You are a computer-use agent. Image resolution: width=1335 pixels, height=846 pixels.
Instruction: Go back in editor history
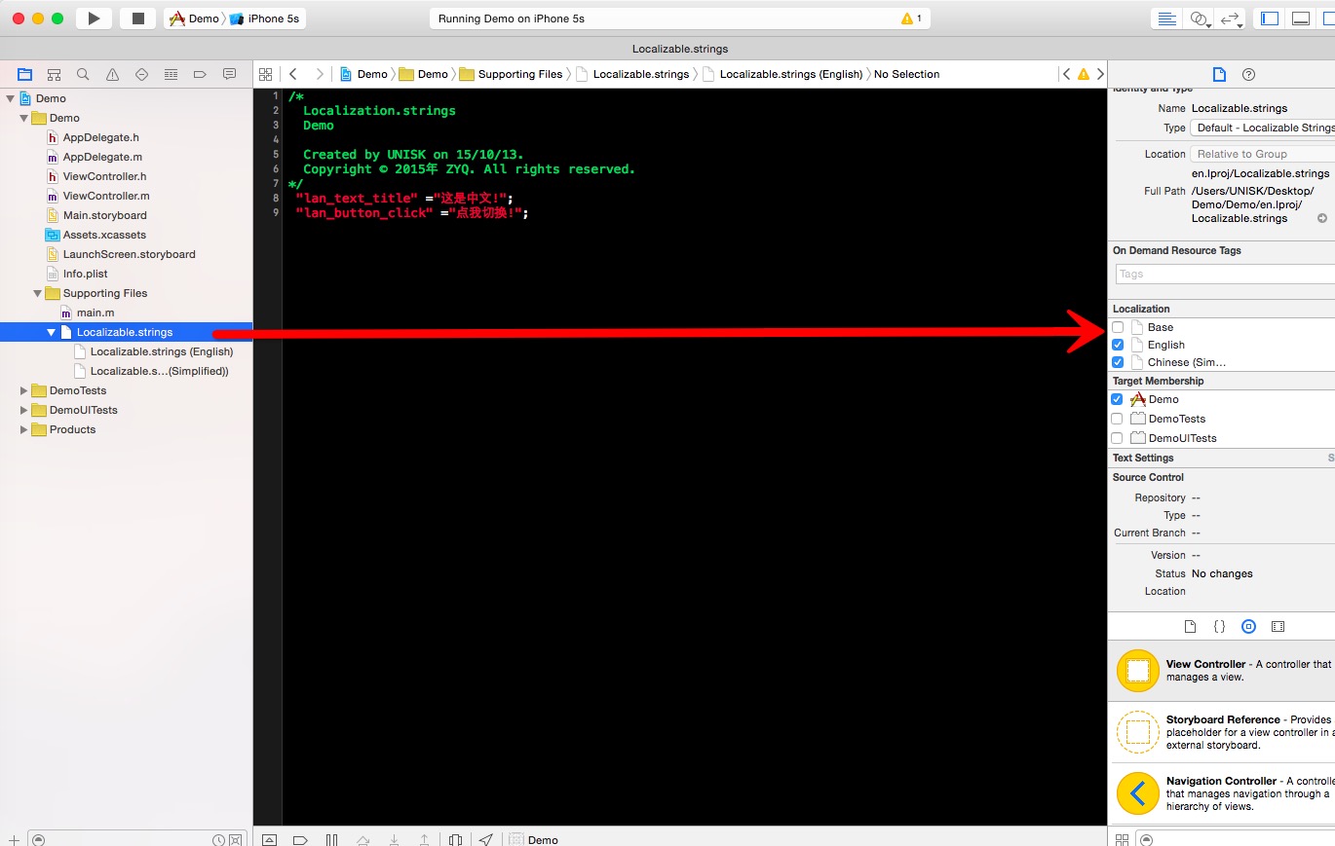[x=293, y=74]
